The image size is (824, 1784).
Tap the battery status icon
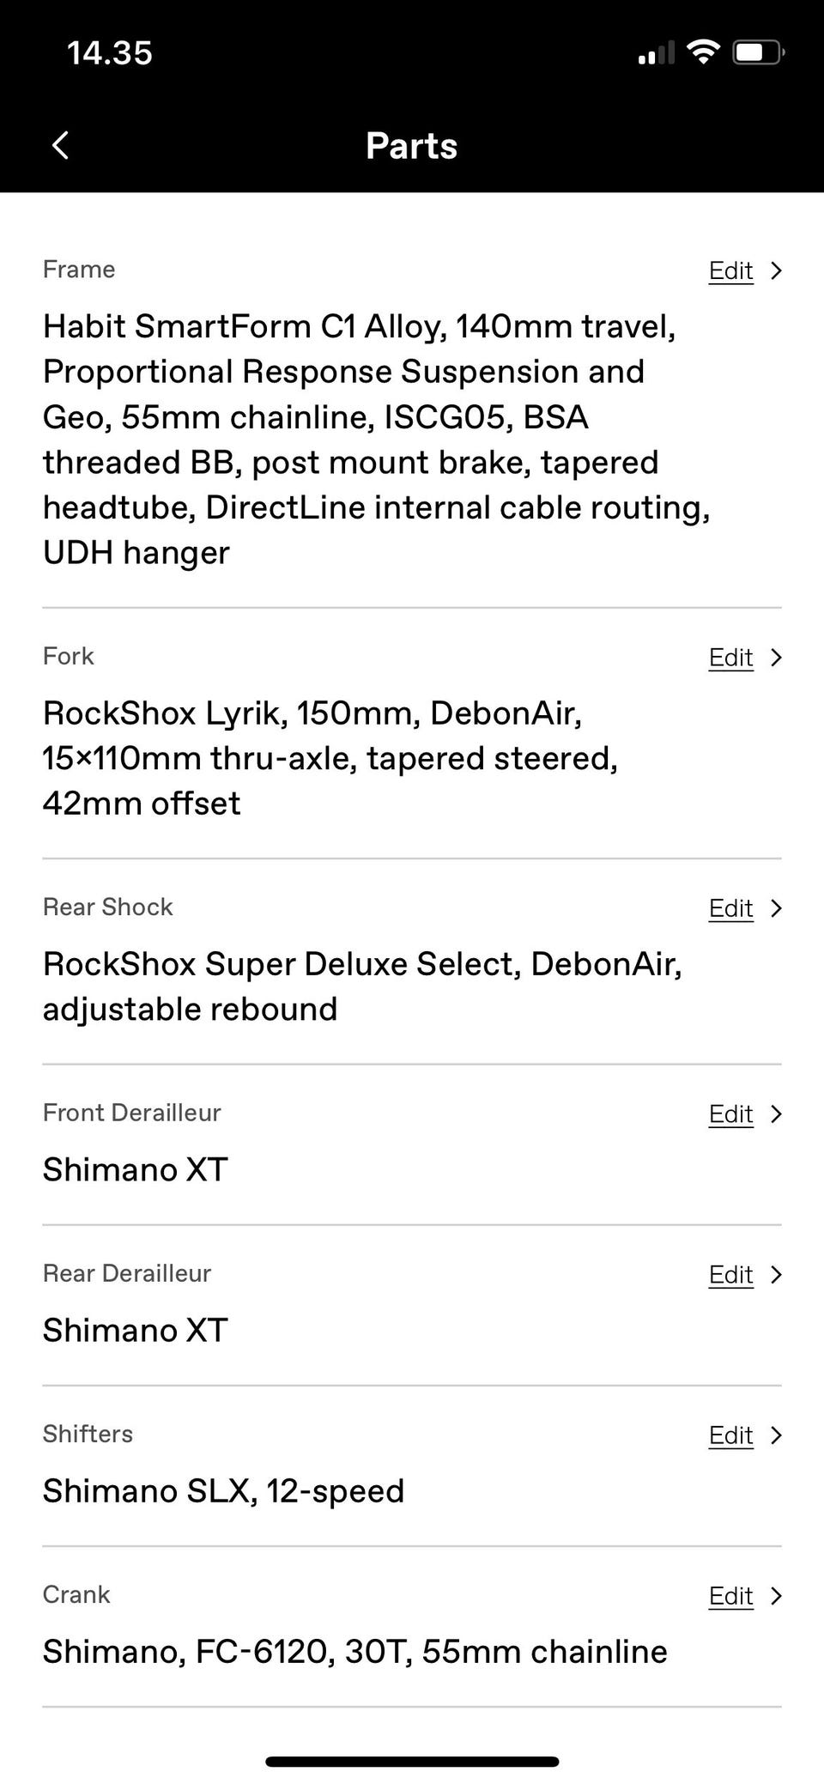(757, 53)
